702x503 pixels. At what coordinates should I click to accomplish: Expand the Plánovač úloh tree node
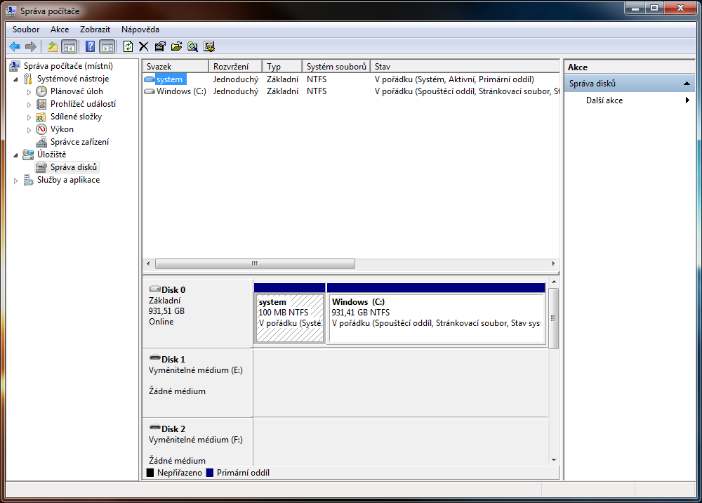29,91
